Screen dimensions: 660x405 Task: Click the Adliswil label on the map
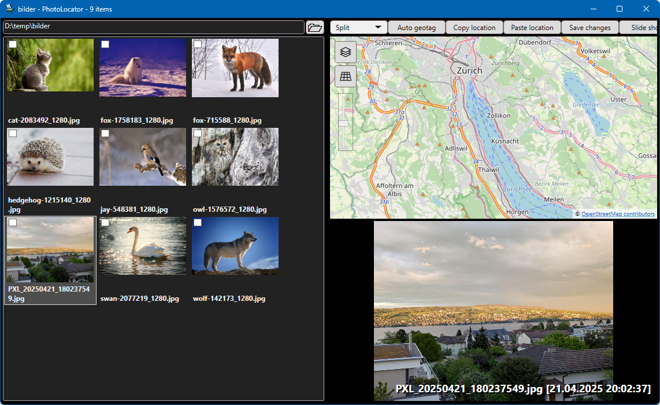point(456,148)
